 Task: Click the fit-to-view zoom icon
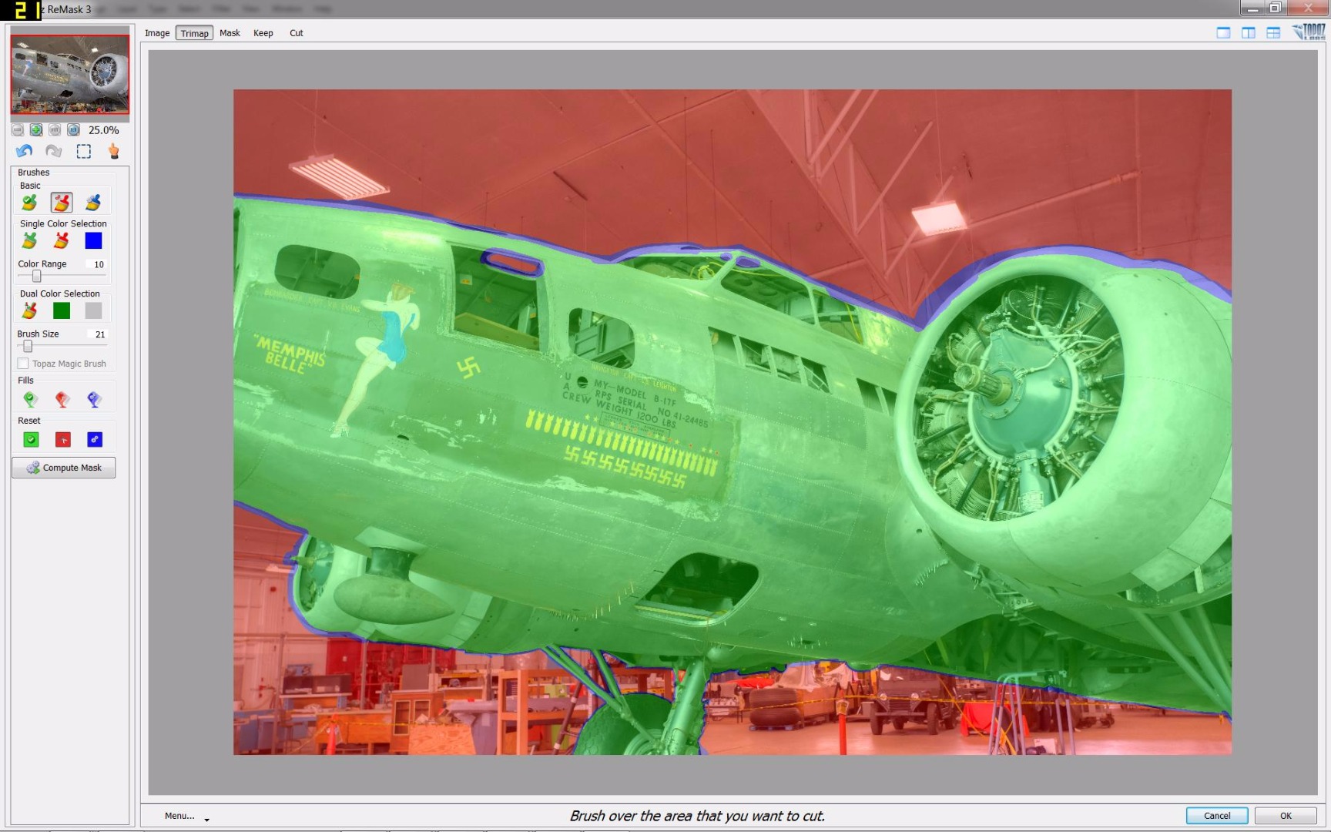click(55, 130)
